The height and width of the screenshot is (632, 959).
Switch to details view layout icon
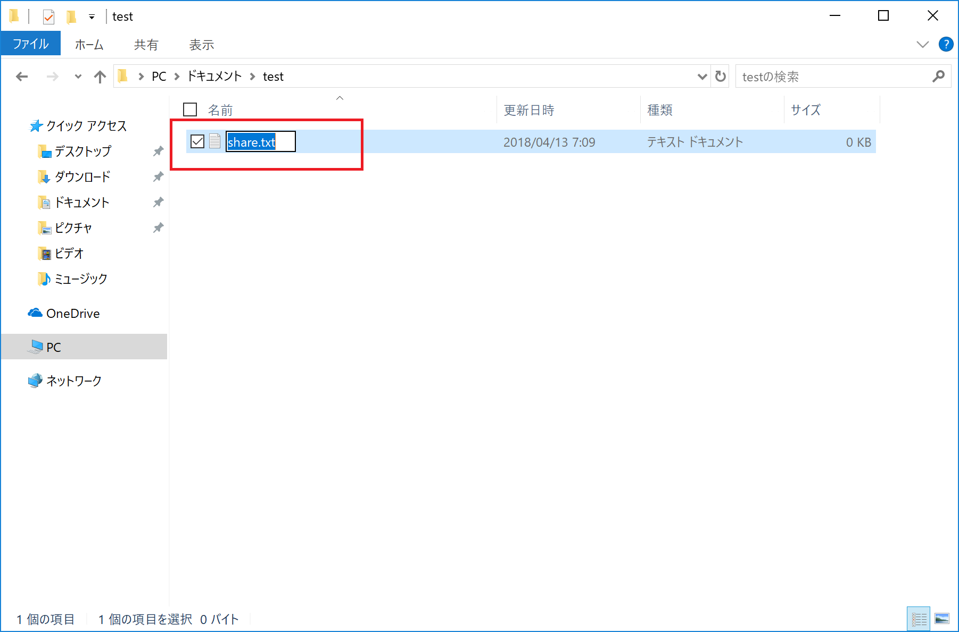tap(919, 619)
